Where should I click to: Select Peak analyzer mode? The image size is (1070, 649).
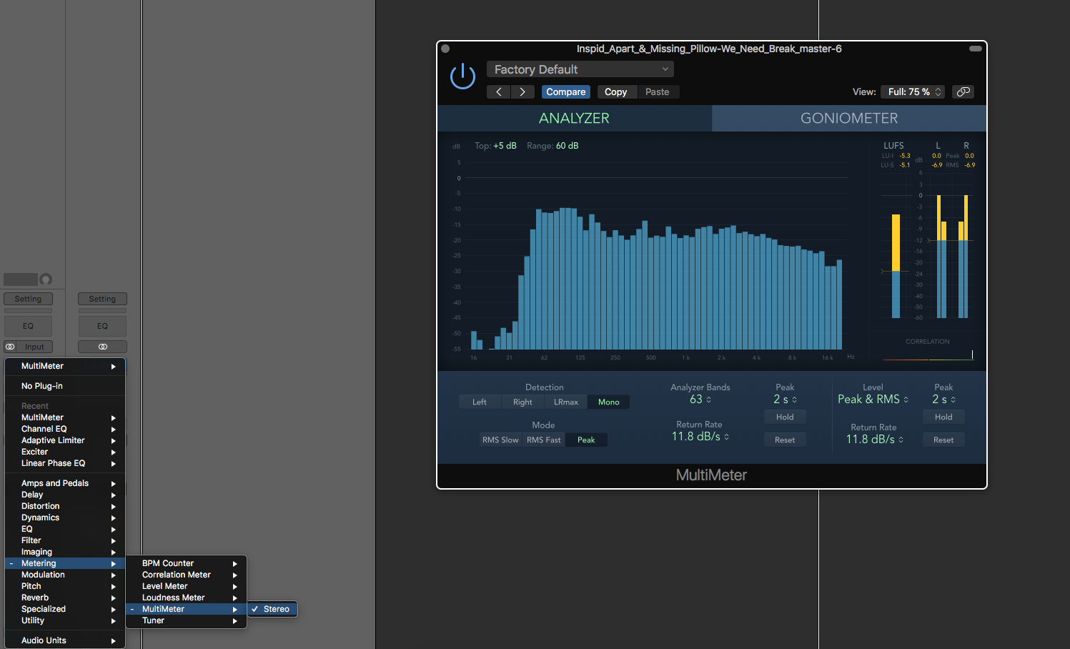(x=586, y=440)
